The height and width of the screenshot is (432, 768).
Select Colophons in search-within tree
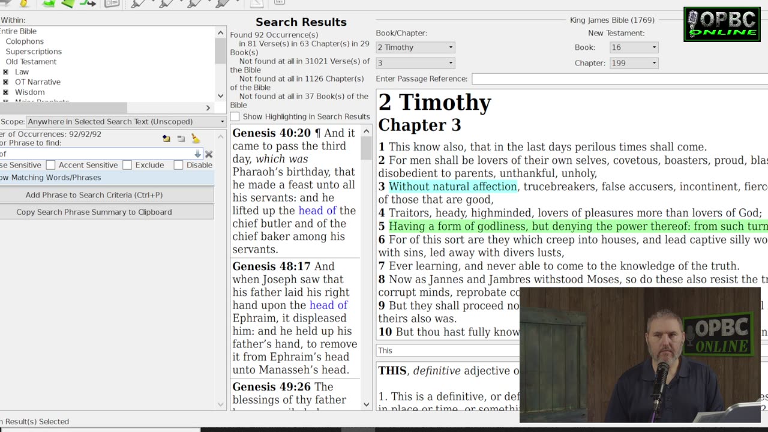[25, 41]
